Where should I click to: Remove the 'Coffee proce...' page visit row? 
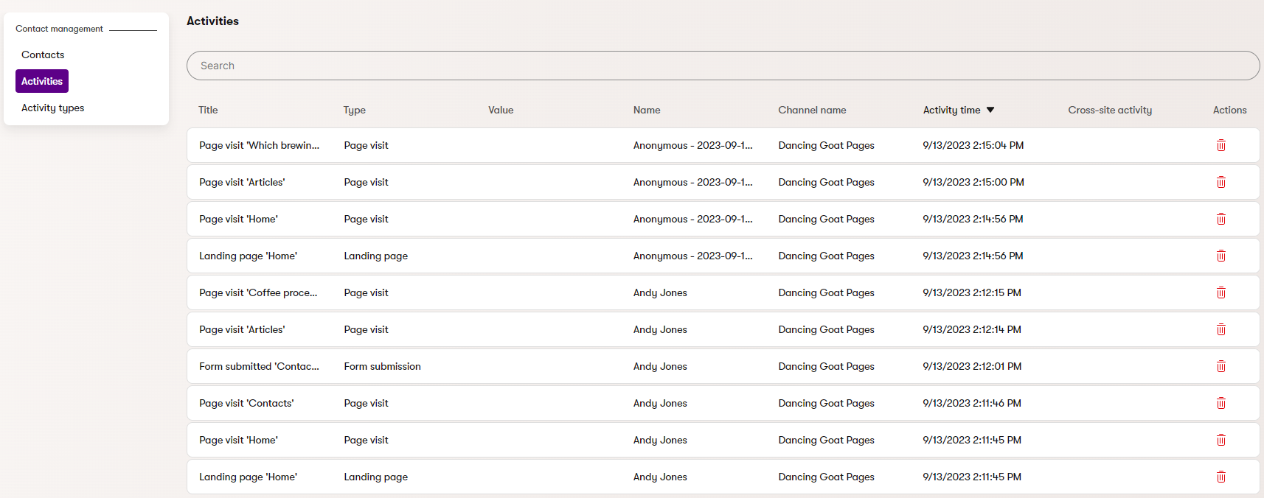click(1220, 292)
